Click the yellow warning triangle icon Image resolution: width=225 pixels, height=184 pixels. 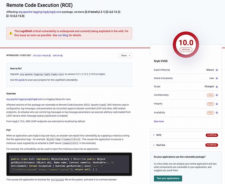[x=11, y=33]
